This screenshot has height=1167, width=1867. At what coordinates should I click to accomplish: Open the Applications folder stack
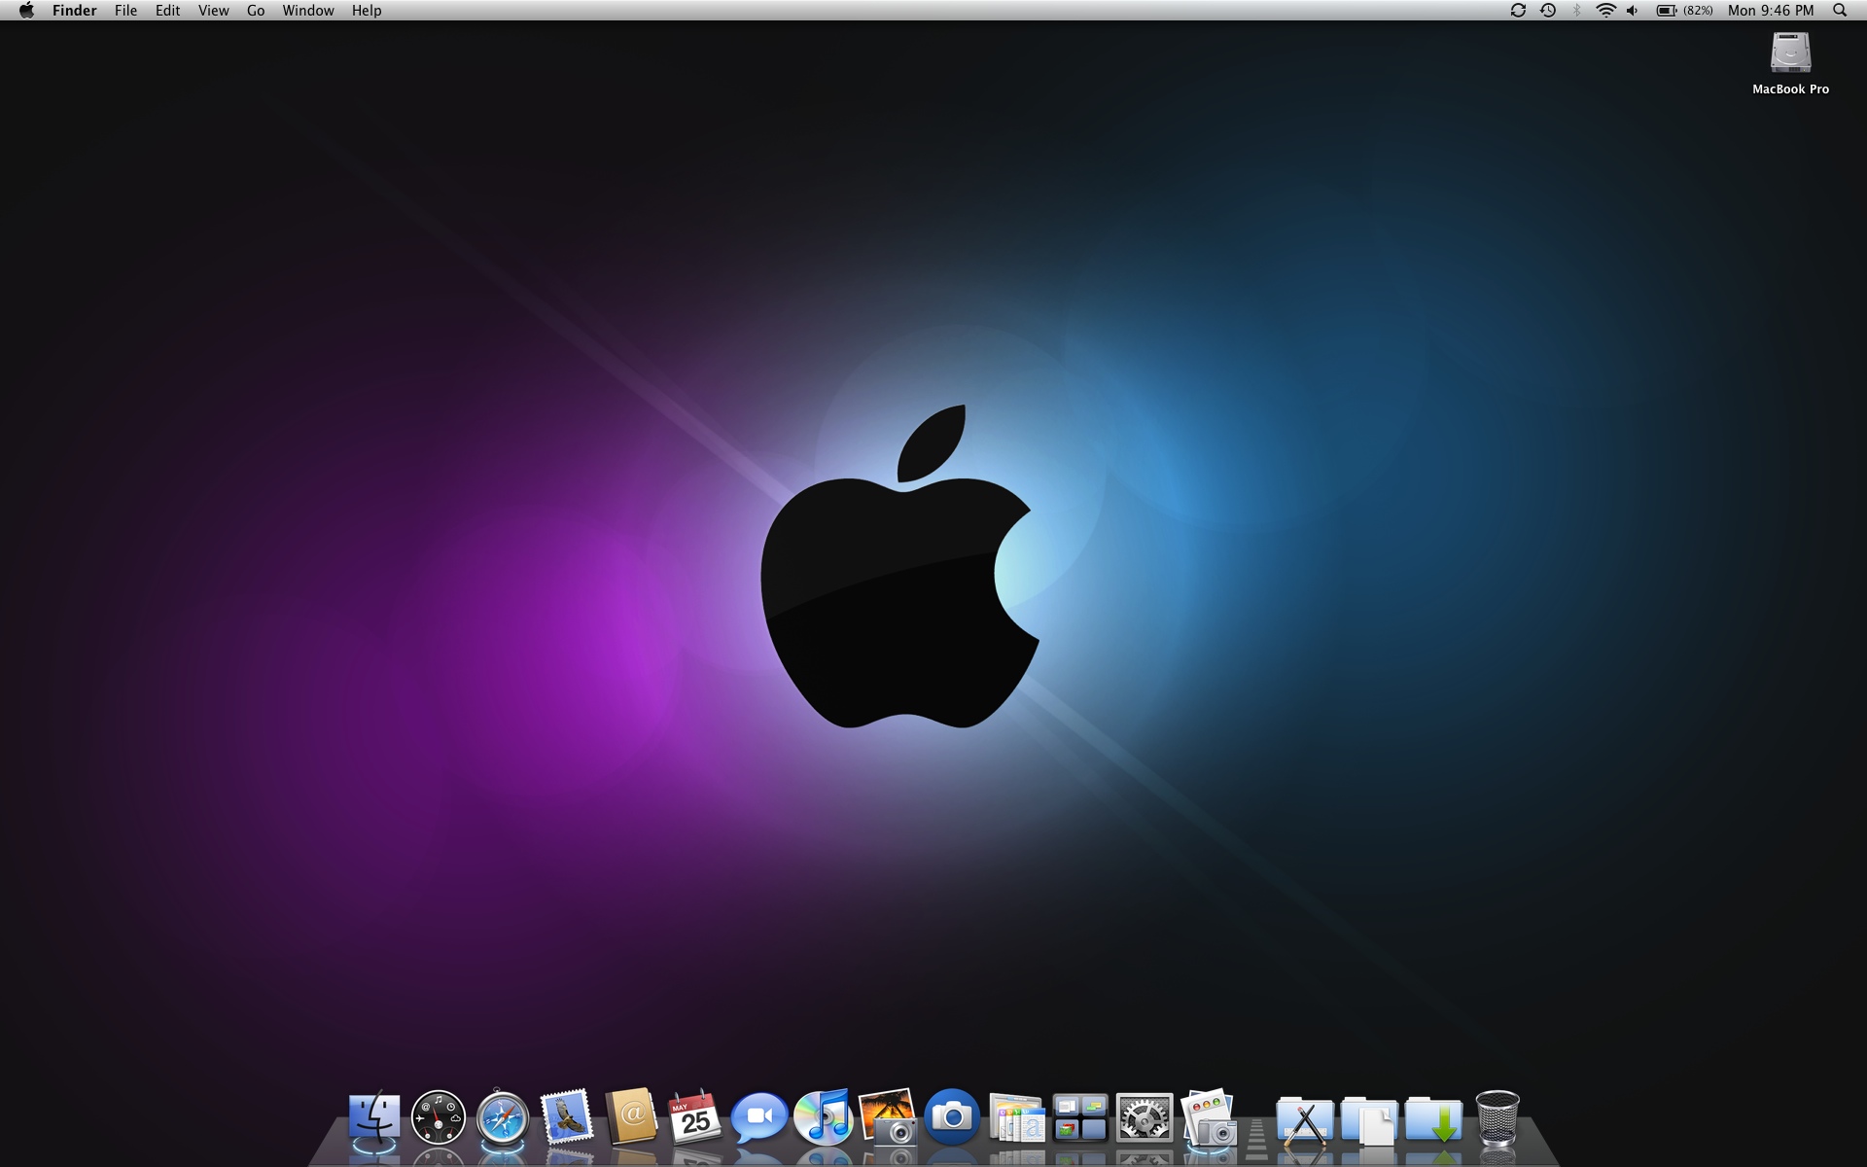[1304, 1119]
